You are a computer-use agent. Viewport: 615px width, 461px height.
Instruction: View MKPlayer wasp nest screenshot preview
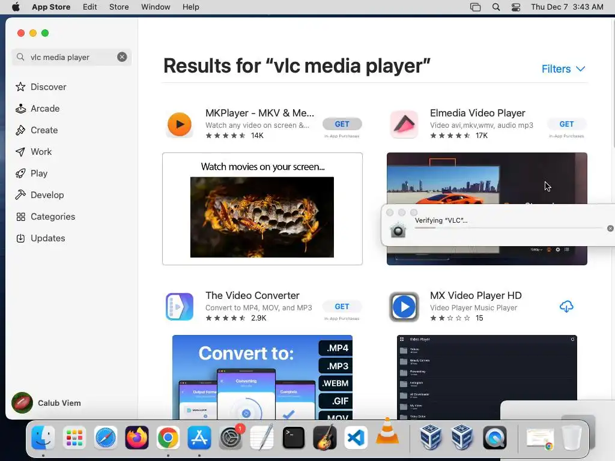pyautogui.click(x=262, y=208)
